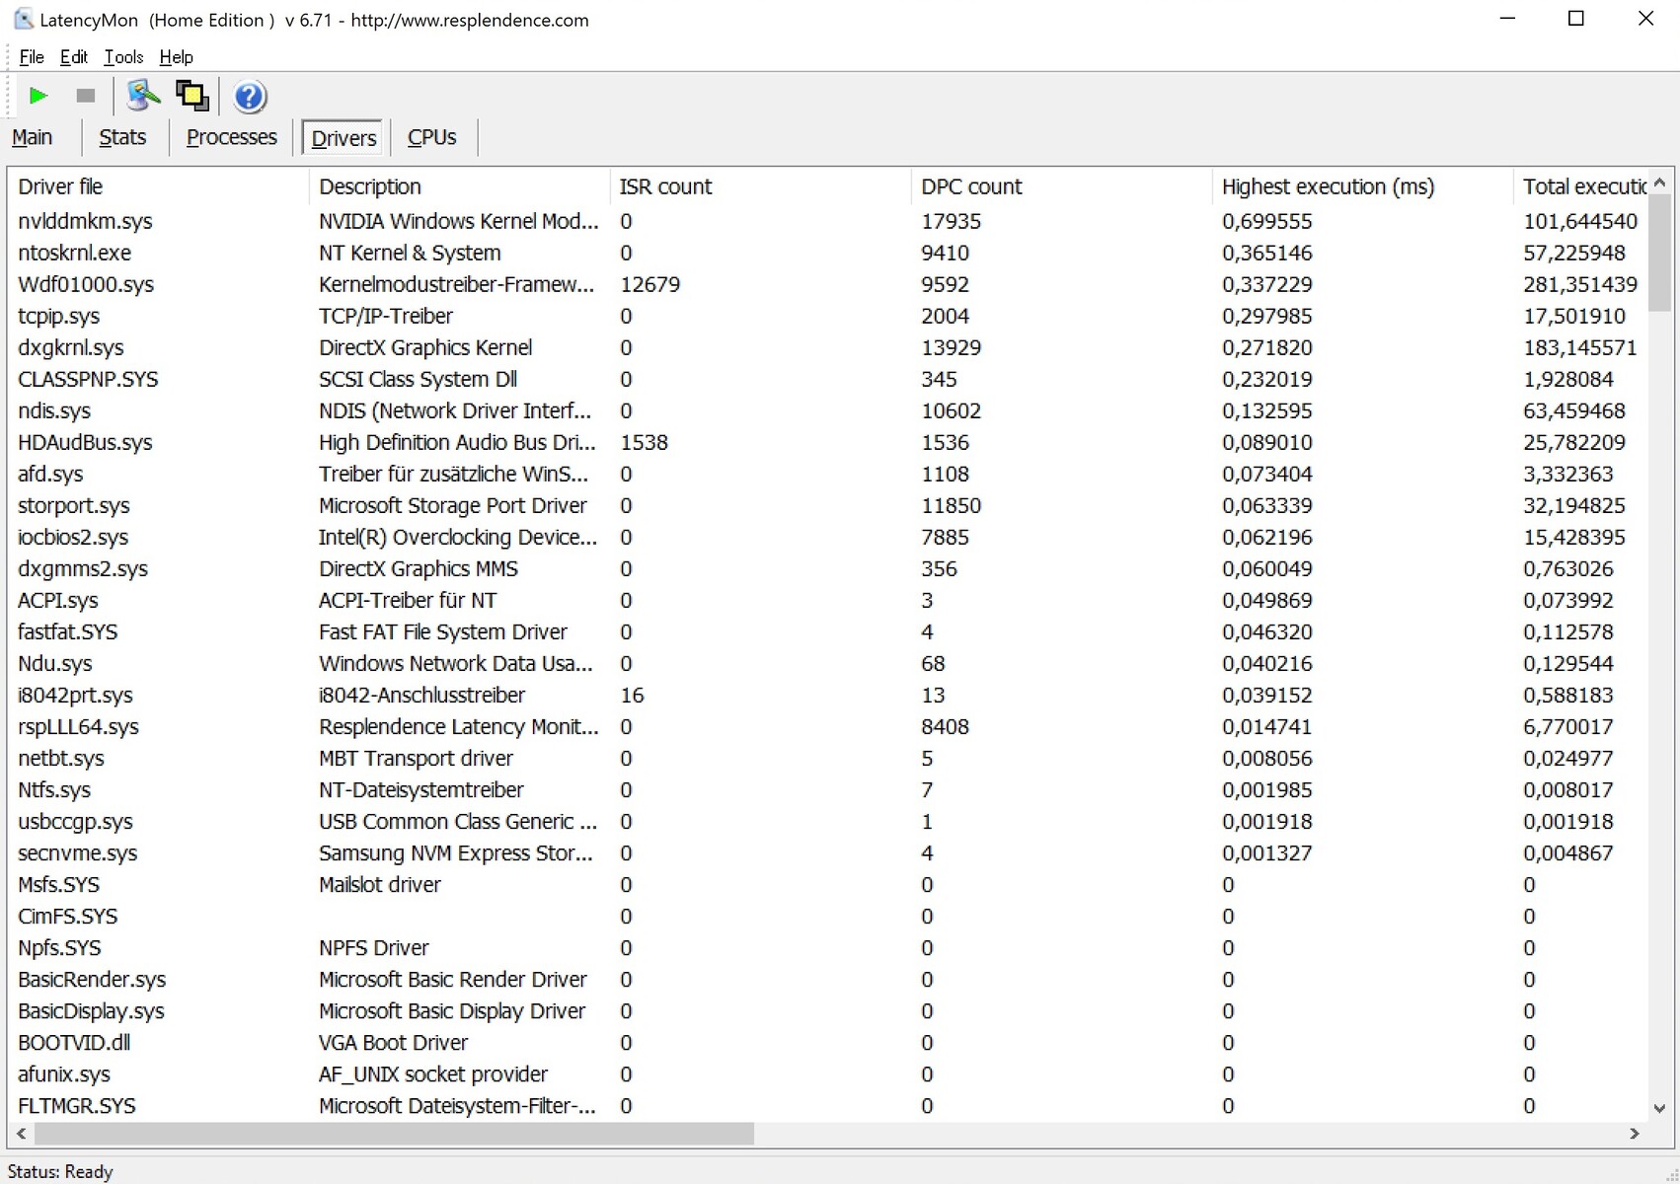This screenshot has width=1680, height=1184.
Task: Open the Help menu
Action: (177, 57)
